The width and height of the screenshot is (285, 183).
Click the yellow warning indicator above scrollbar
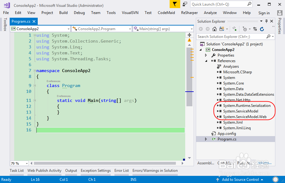coord(189,40)
